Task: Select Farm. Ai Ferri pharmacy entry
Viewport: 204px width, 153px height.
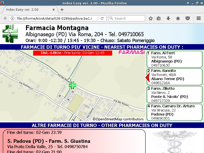Action: tap(174, 59)
